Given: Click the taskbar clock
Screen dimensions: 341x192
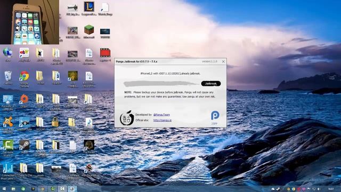Looking at the screenshot, I should 331,189.
